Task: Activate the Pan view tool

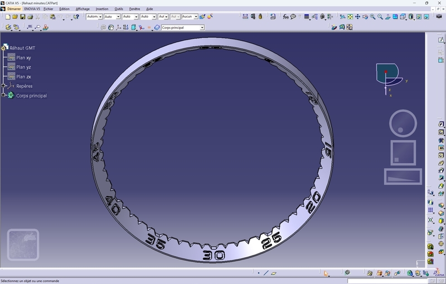Action: 357,17
